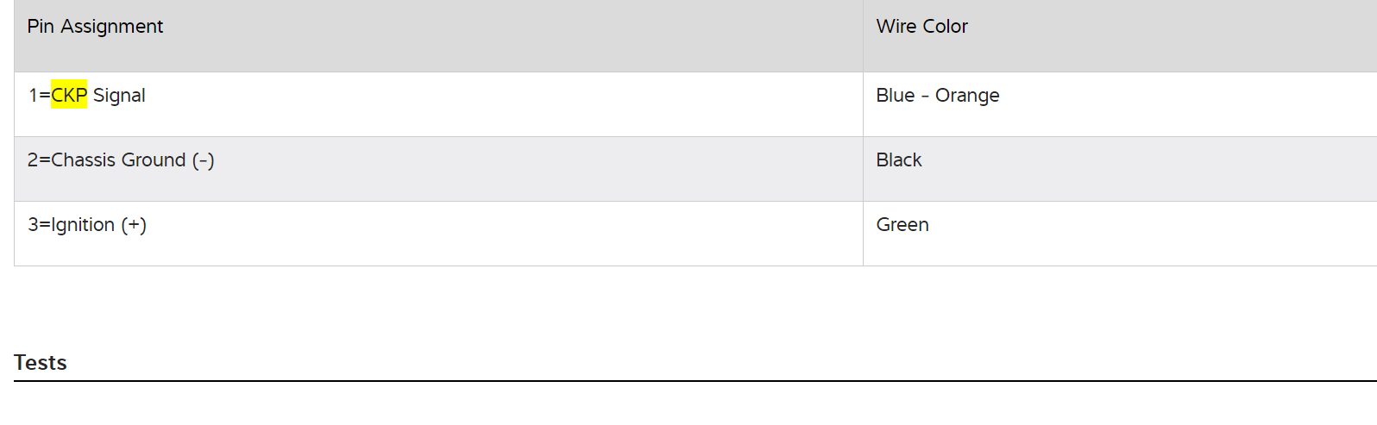Click the 2=Chassis Ground (-) cell

[x=121, y=160]
